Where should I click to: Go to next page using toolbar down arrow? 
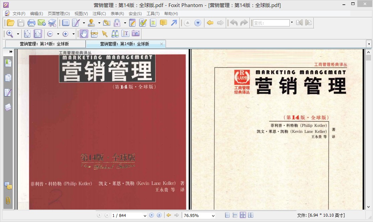point(198,23)
